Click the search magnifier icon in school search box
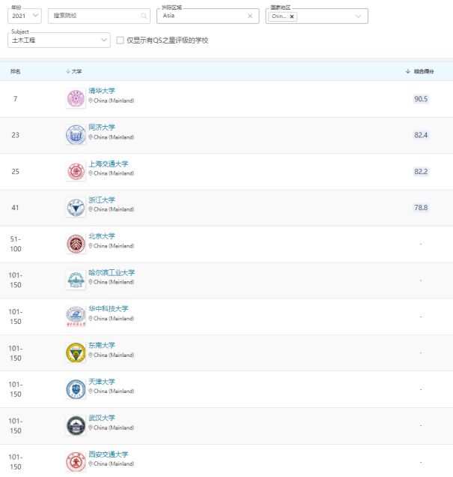453x477 pixels. 144,16
